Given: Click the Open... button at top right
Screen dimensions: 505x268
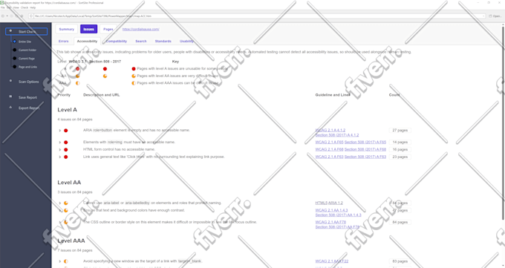Looking at the screenshot, I should pos(495,16).
